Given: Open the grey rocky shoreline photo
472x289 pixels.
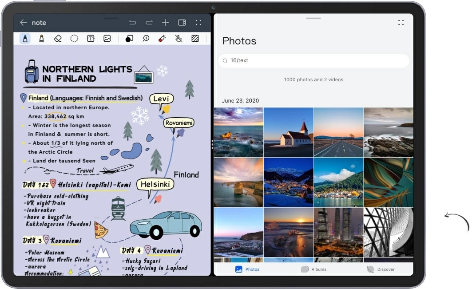Looking at the screenshot, I should click(389, 132).
